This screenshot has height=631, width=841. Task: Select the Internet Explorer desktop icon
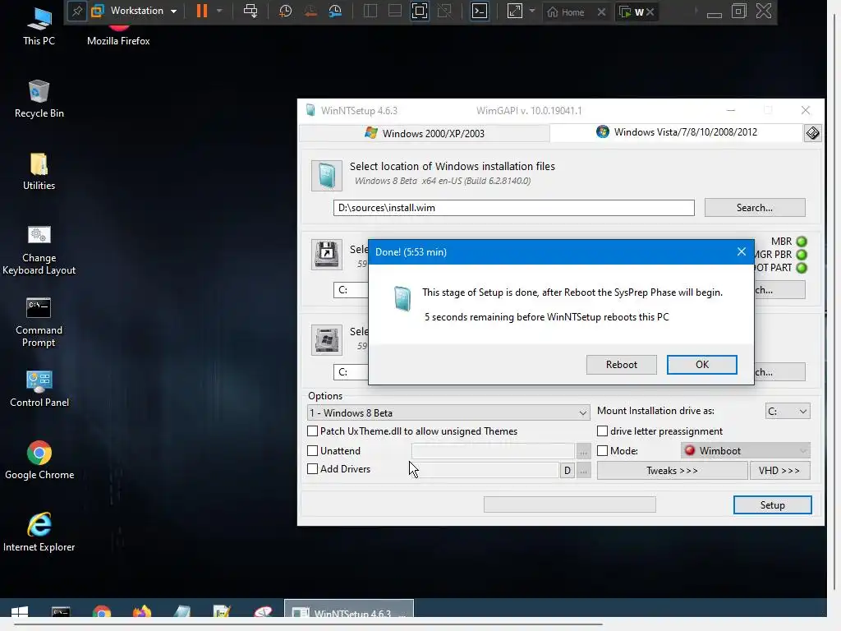click(x=39, y=532)
